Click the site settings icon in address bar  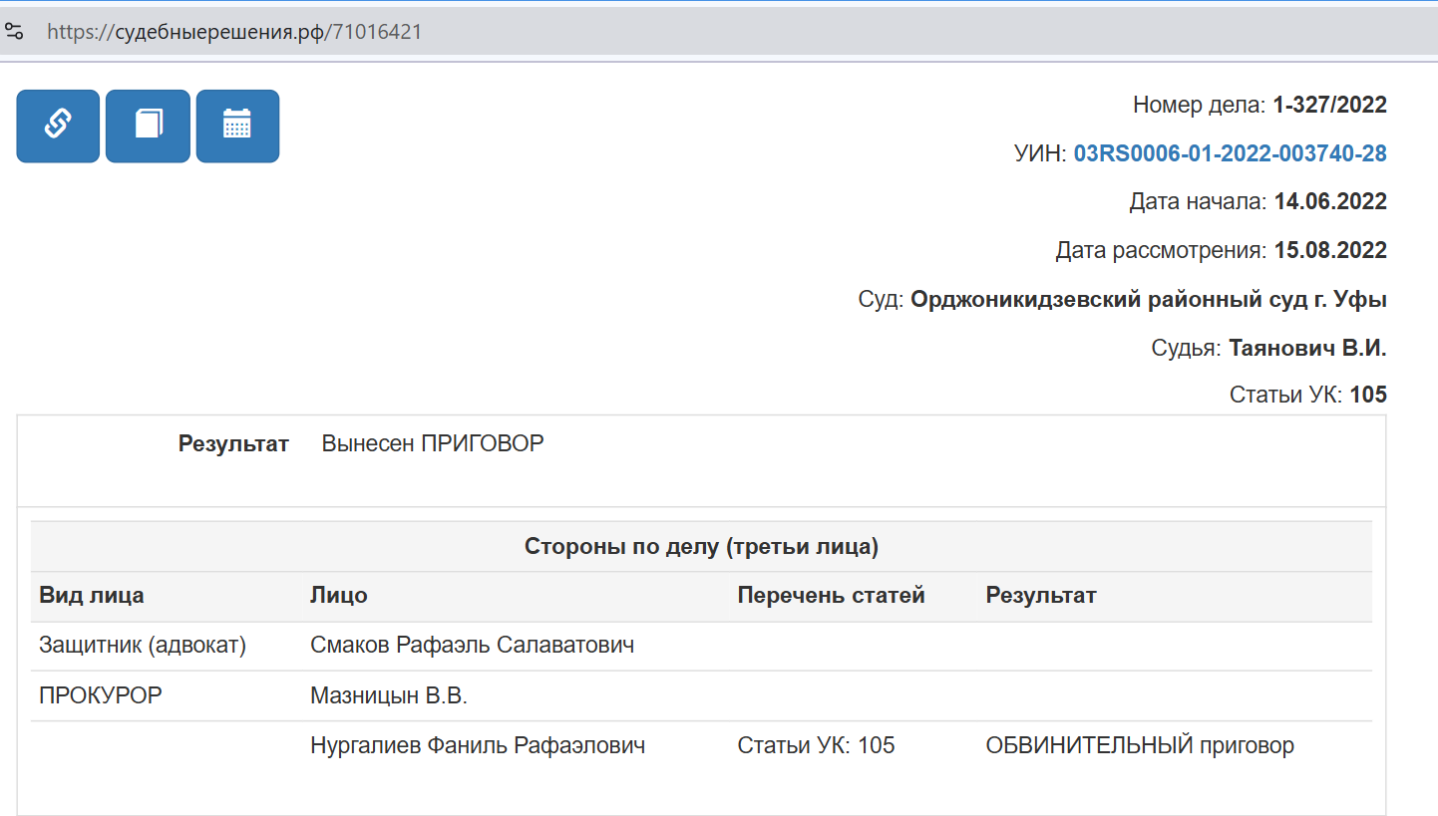pos(14,32)
